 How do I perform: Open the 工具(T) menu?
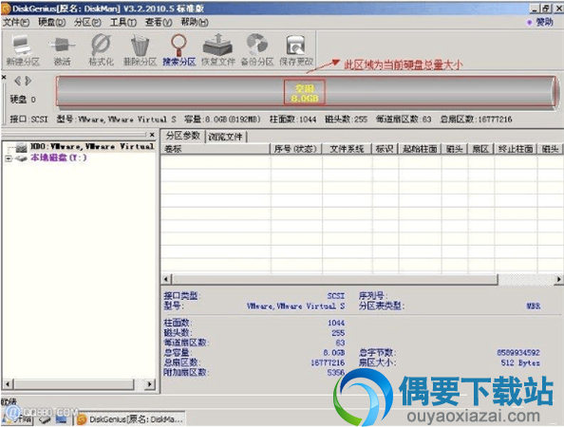(x=123, y=22)
